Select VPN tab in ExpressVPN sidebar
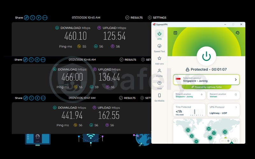This screenshot has height=159, width=255. [159, 35]
